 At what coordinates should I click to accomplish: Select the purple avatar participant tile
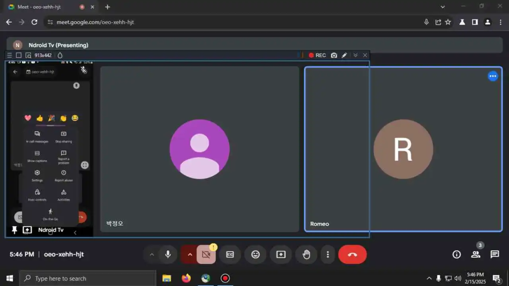(x=200, y=149)
